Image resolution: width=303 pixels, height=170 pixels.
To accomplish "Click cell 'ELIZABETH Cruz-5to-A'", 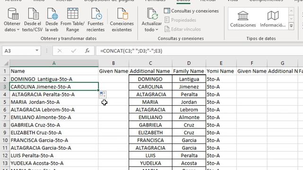I will 54,133.
